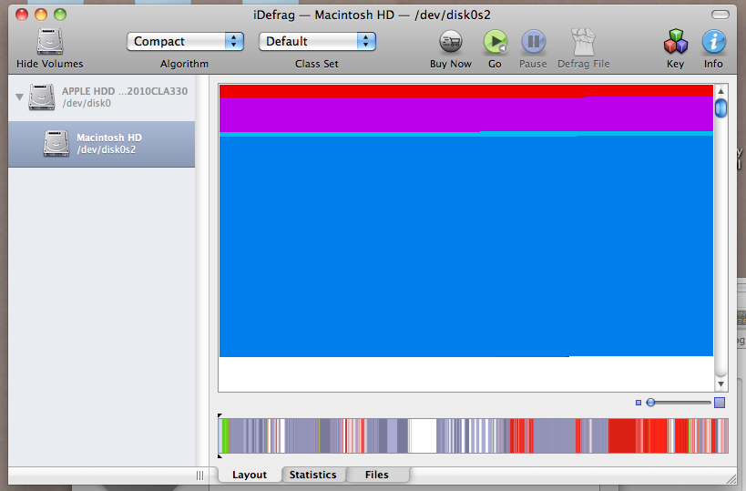
Task: Click the zoom slider knob
Action: (x=650, y=403)
